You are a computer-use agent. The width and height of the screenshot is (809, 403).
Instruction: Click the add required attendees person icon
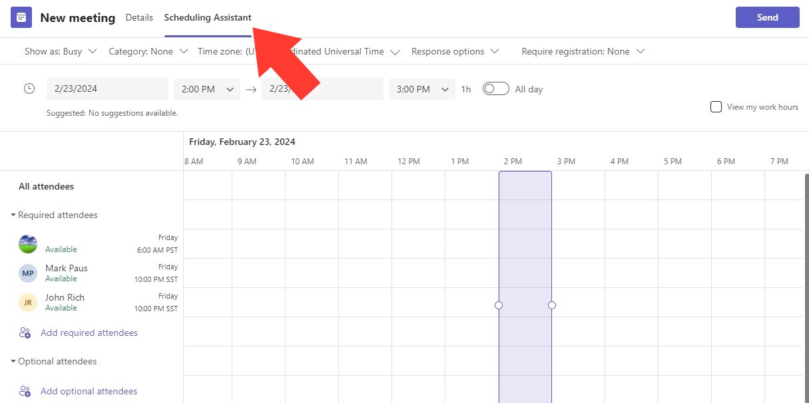25,333
